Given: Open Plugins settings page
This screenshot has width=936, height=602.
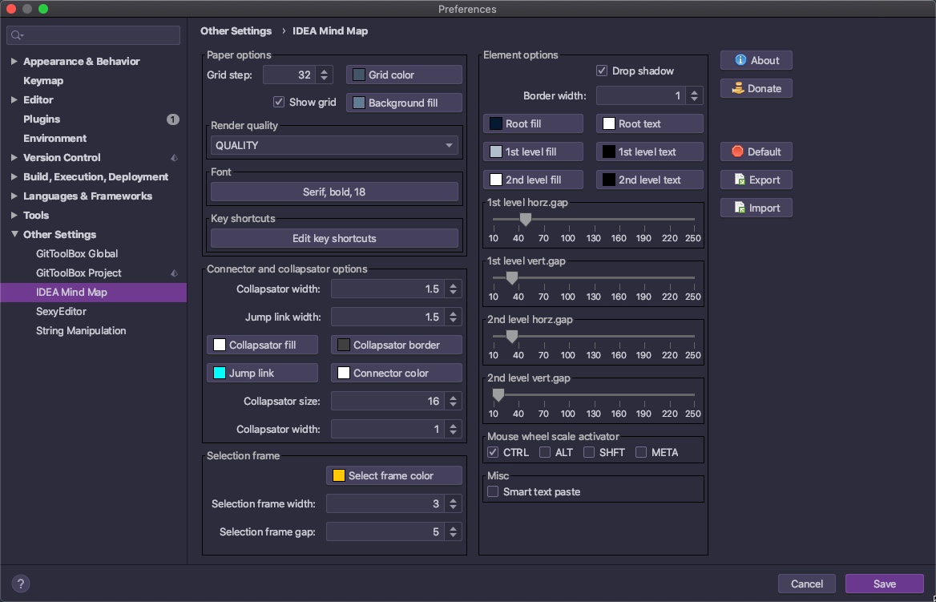Looking at the screenshot, I should (x=42, y=119).
